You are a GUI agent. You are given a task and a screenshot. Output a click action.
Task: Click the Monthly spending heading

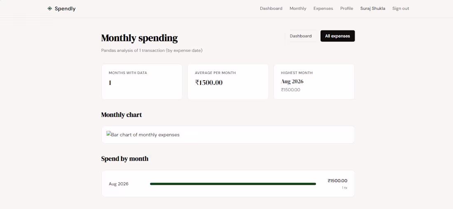[x=140, y=38]
